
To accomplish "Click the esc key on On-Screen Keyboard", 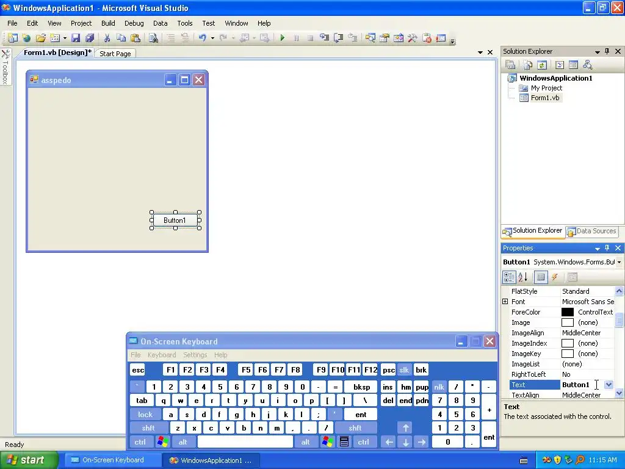I will [x=138, y=369].
